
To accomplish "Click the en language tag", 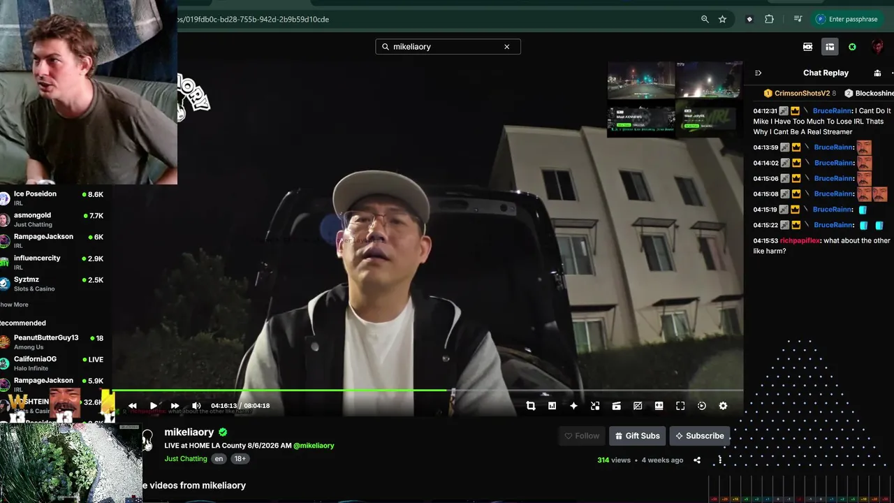I will (x=219, y=459).
